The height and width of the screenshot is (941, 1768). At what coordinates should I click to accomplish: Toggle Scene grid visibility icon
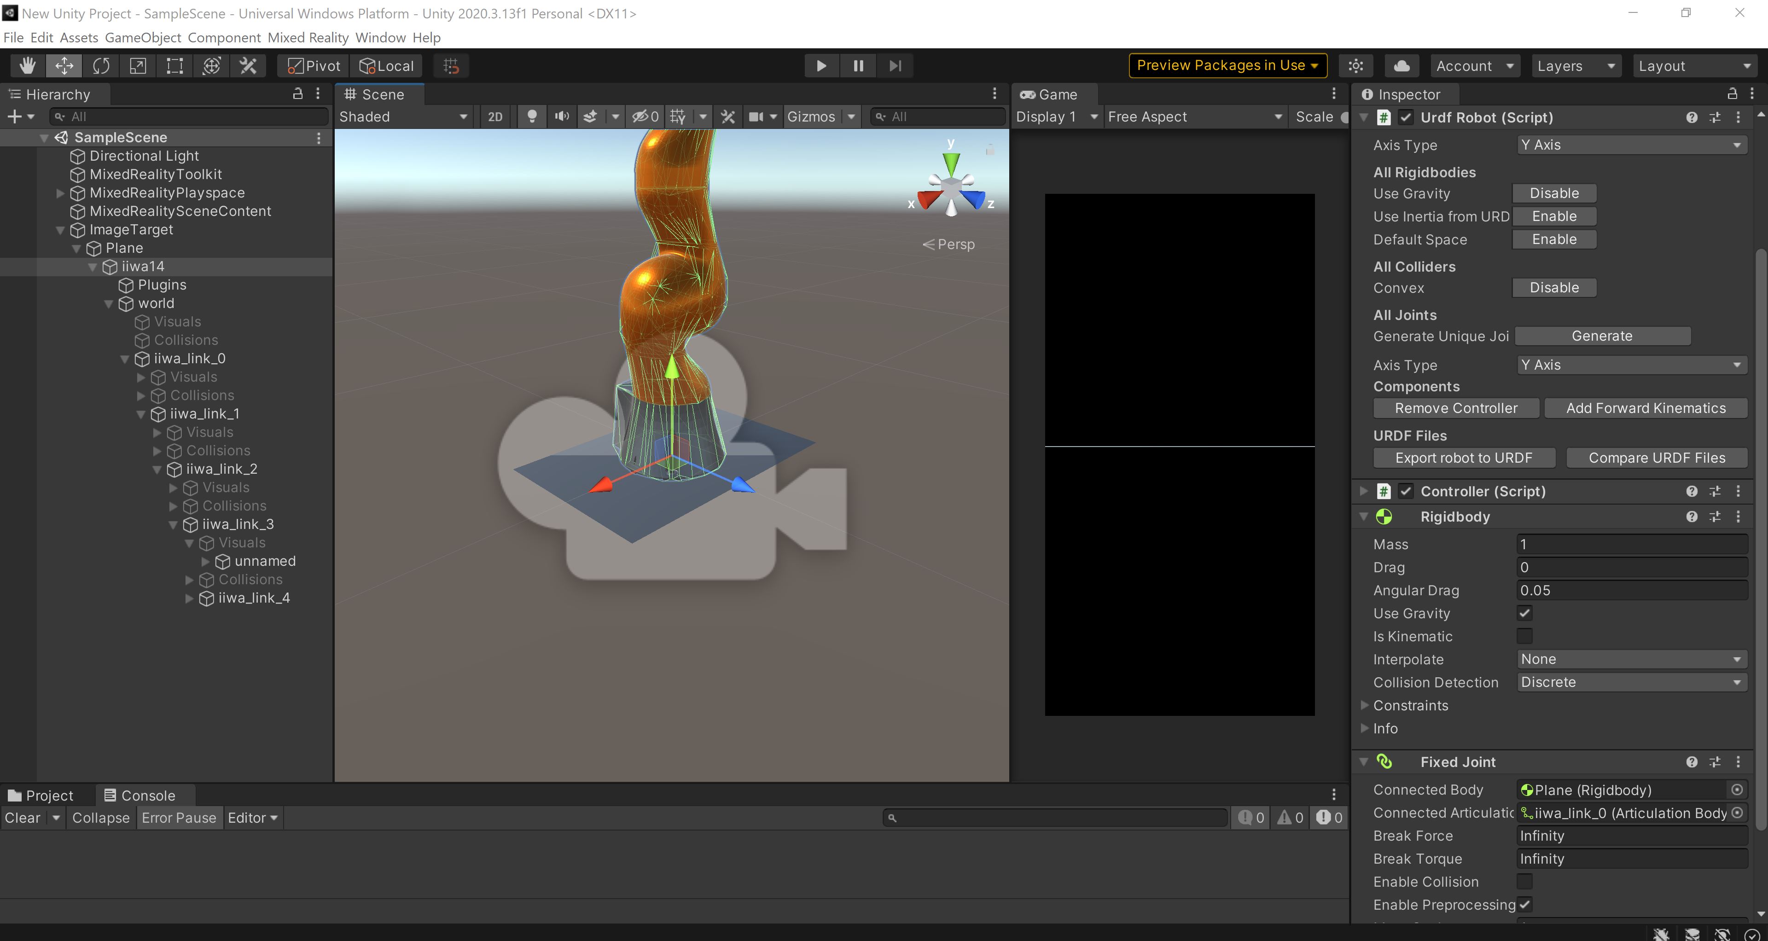click(678, 116)
